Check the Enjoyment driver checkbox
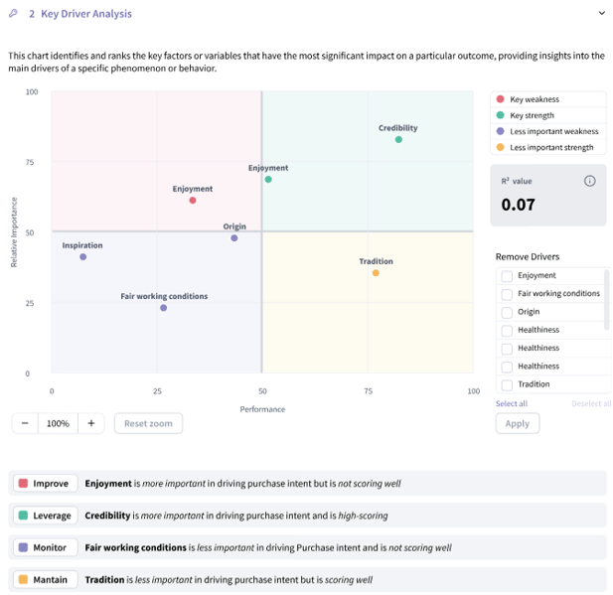The height and width of the screenshot is (595, 613). [507, 276]
